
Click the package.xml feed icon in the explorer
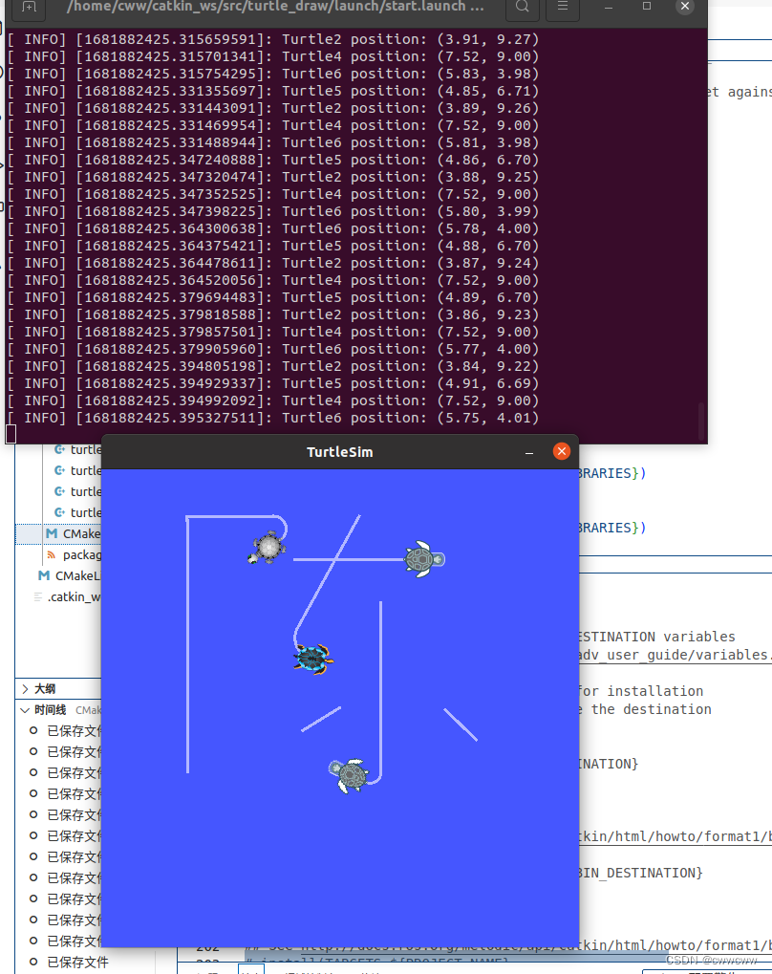(x=51, y=554)
